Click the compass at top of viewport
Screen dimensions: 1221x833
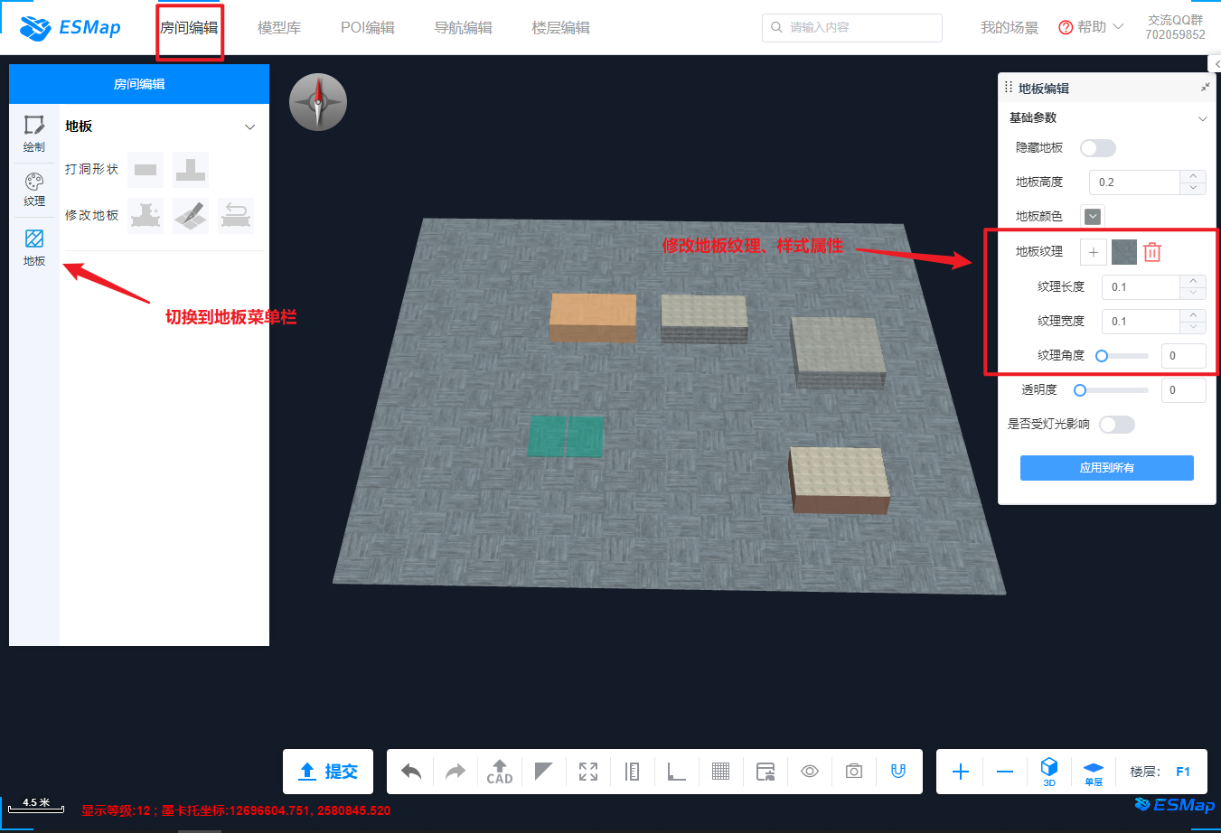[x=318, y=102]
